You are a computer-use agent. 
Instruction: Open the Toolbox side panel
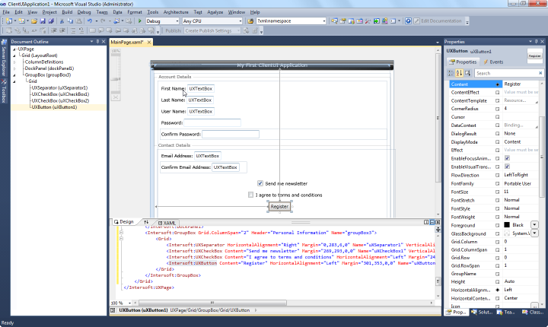pos(4,94)
